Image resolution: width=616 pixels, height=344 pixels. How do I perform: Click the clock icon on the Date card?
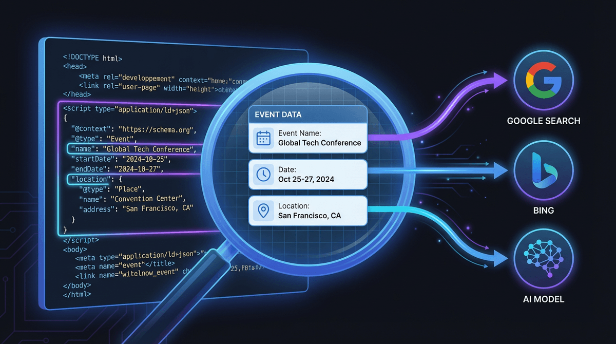tap(263, 174)
